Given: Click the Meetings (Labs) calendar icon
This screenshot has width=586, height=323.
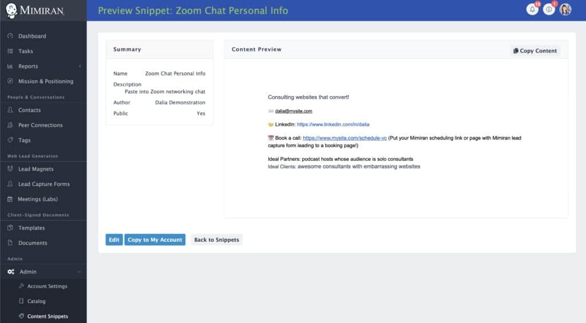Looking at the screenshot, I should [10, 200].
